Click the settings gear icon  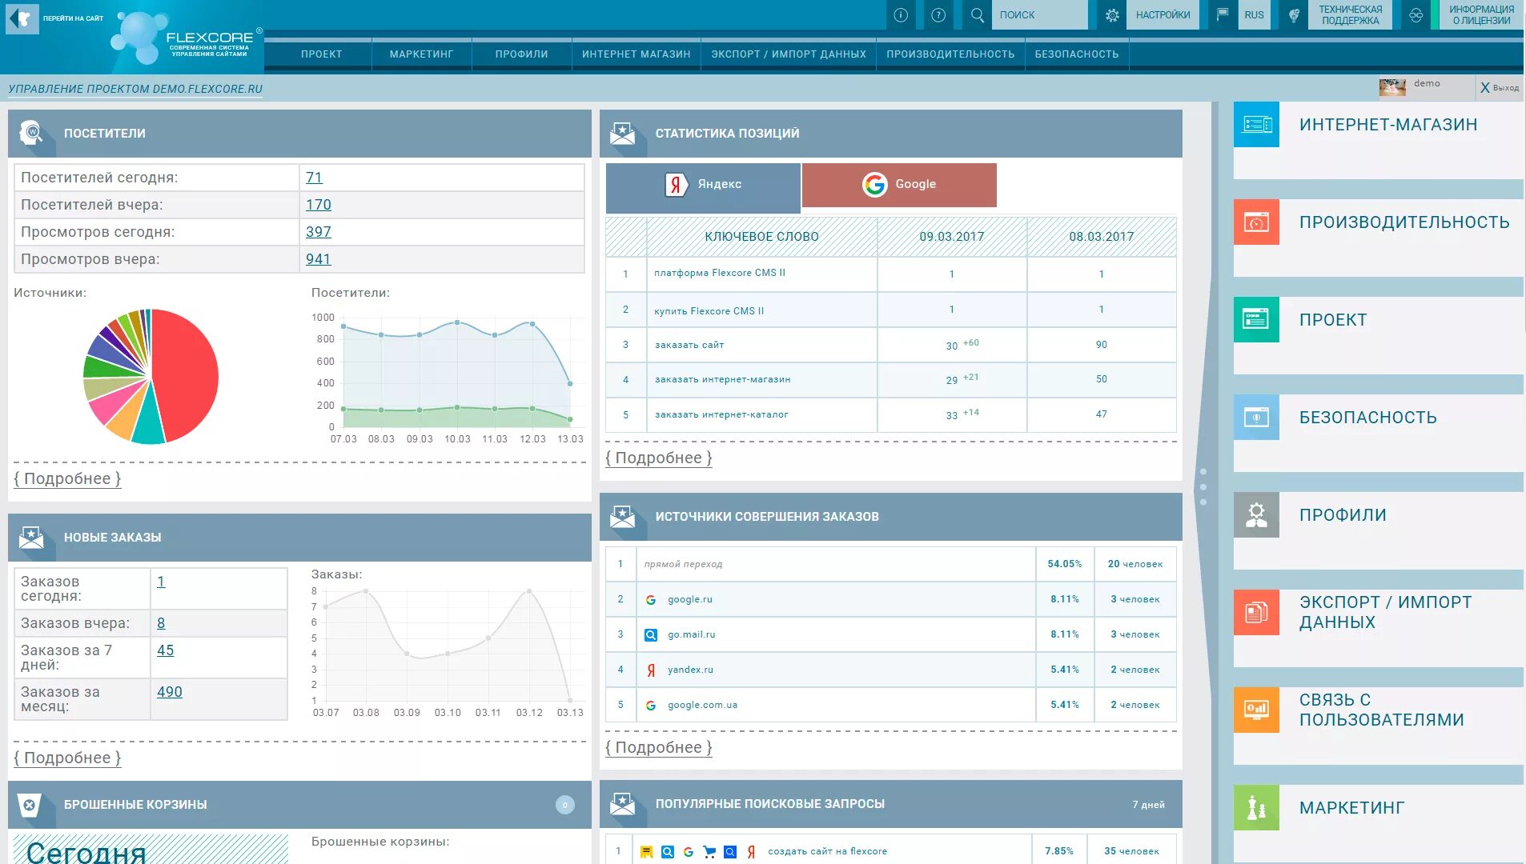(1111, 14)
